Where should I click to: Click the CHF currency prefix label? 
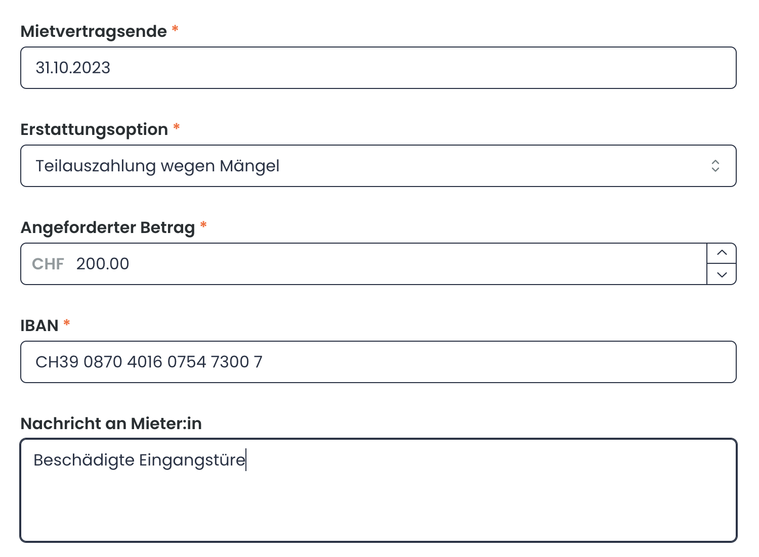pos(48,263)
